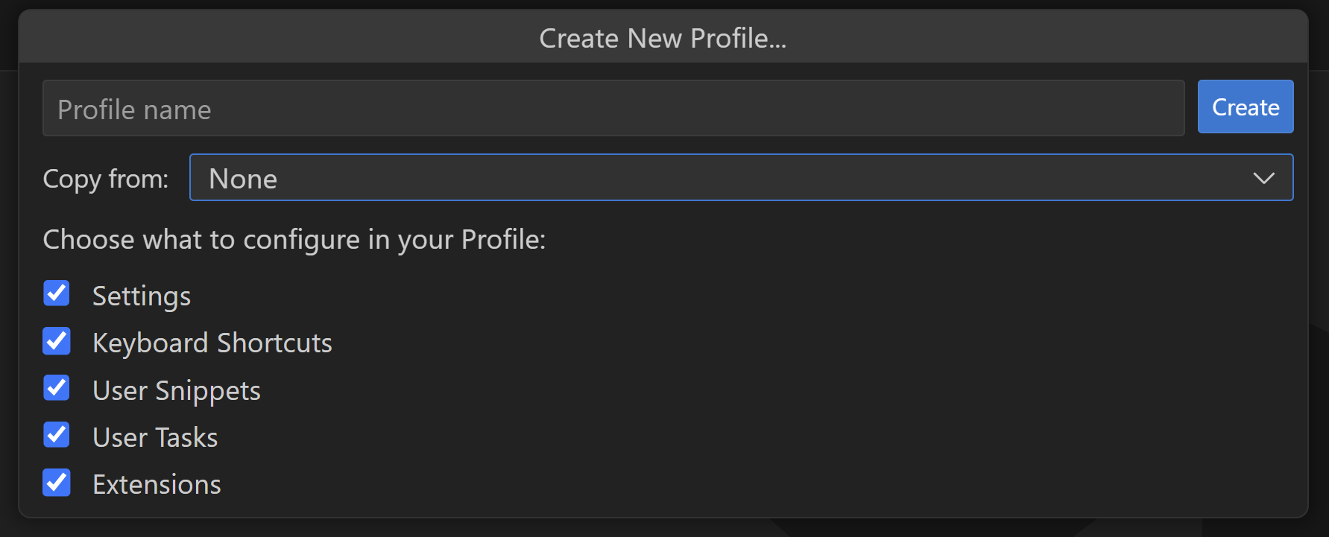Click the Settings label text
1329x537 pixels.
pyautogui.click(x=142, y=296)
